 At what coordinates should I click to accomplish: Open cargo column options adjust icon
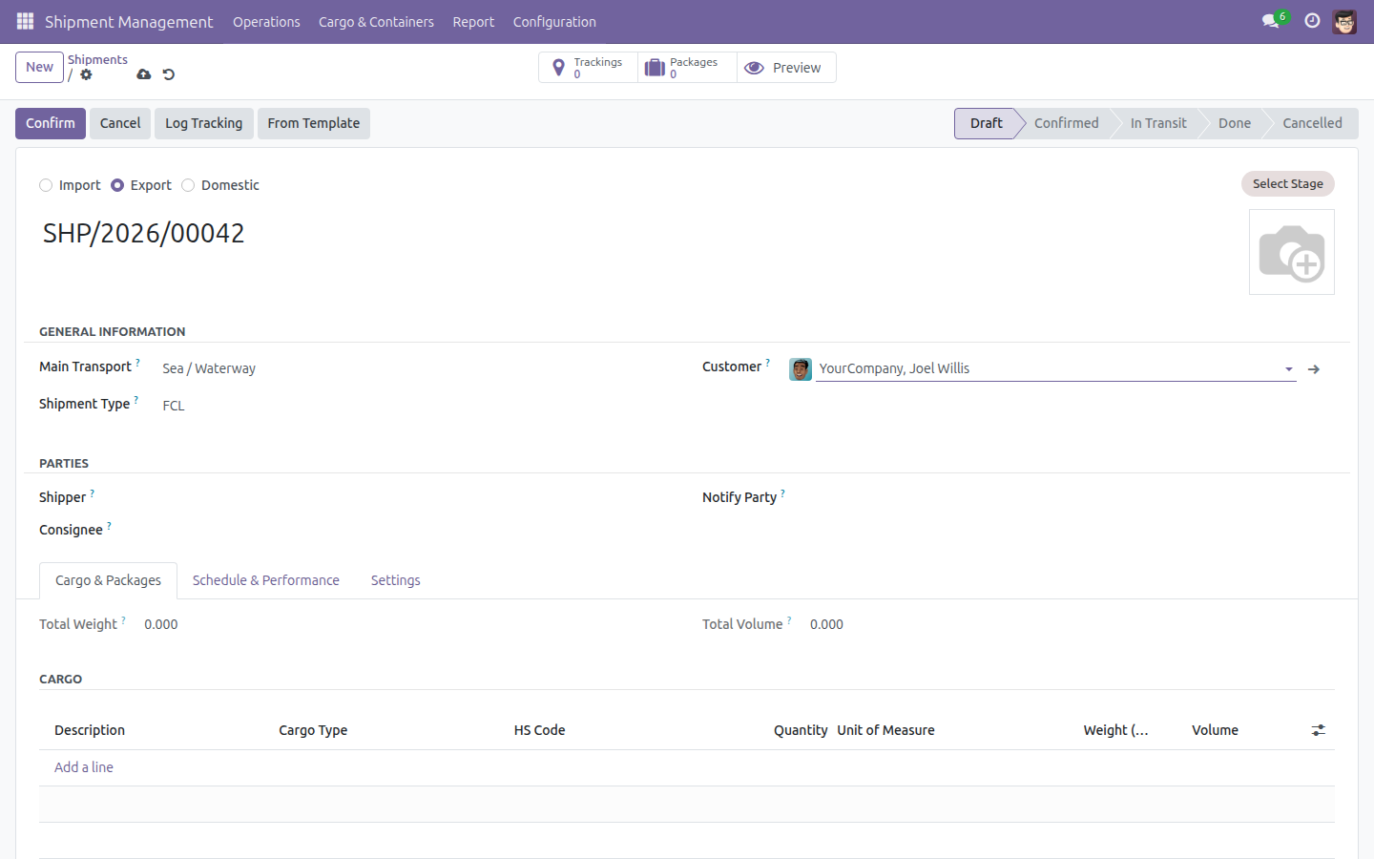pos(1318,730)
